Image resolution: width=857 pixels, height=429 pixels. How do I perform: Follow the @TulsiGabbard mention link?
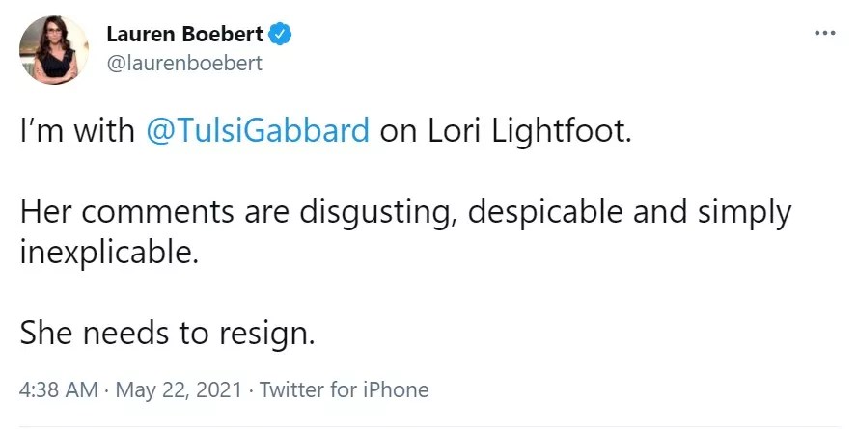click(x=258, y=130)
